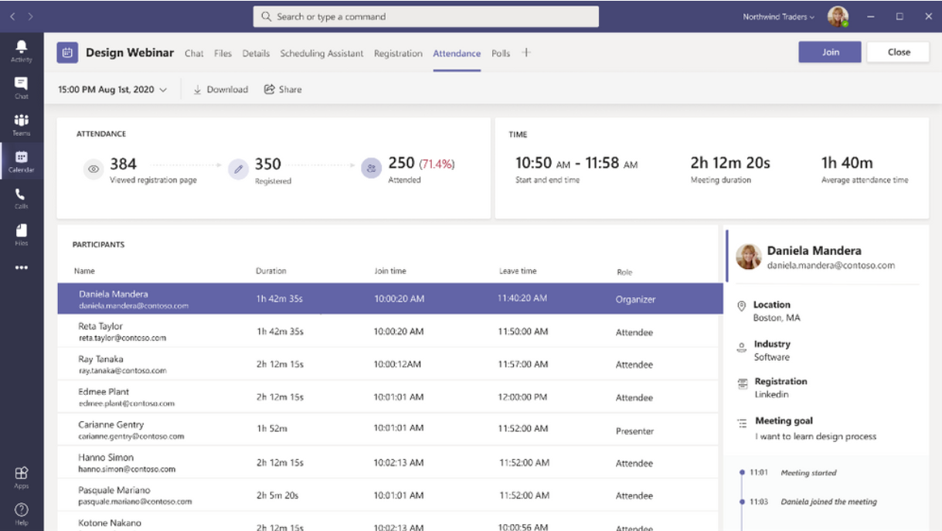942x531 pixels.
Task: Open the Northwind Traders account dropdown
Action: tap(778, 16)
